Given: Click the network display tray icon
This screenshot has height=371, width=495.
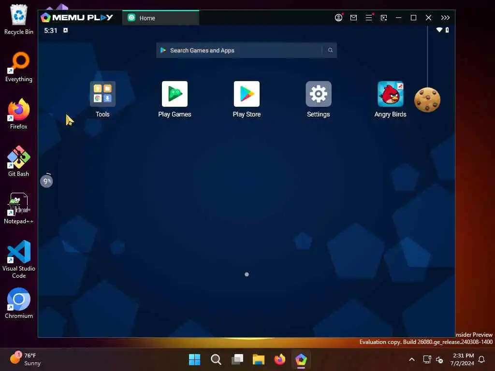Looking at the screenshot, I should point(427,359).
